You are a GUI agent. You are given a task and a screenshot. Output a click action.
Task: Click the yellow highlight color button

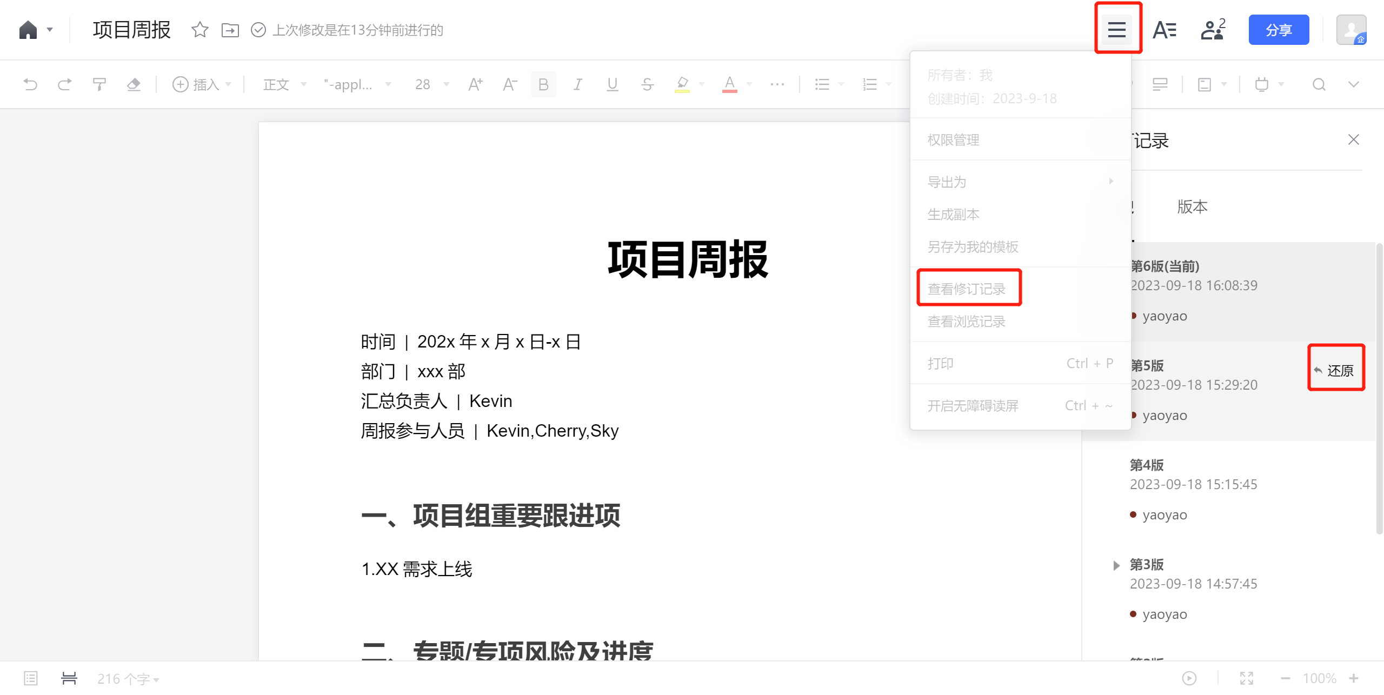point(682,84)
